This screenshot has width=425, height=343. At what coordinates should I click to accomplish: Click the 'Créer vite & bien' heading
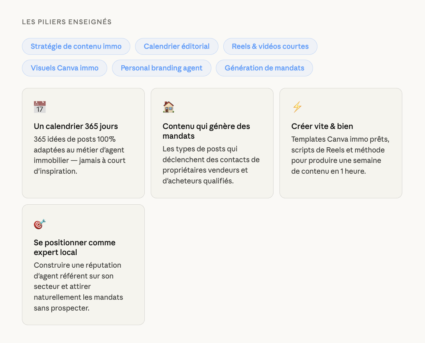322,126
